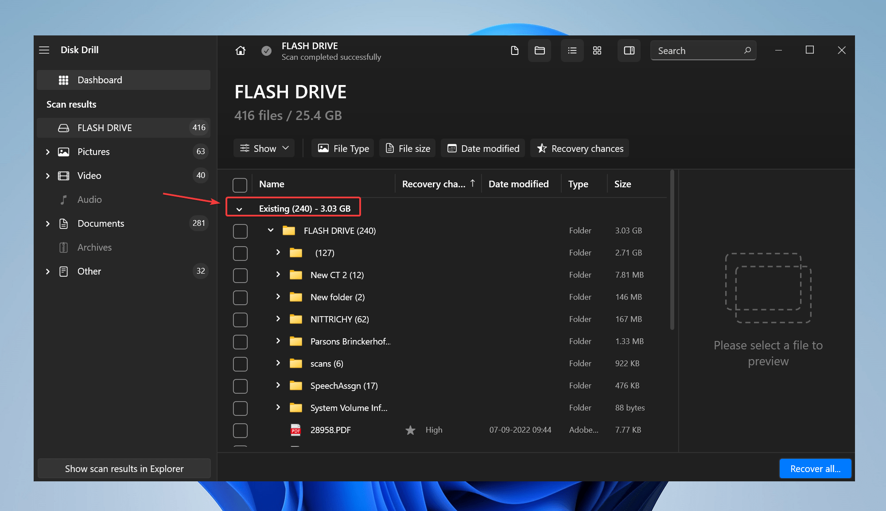Click the New CT 2 folder icon
This screenshot has height=511, width=886.
pos(296,275)
